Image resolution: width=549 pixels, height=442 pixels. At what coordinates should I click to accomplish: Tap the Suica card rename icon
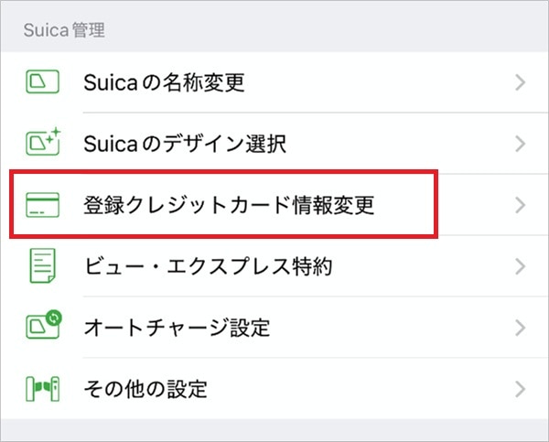pos(38,83)
